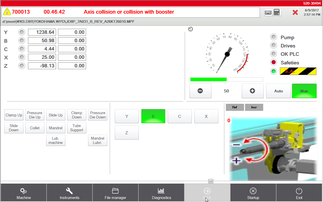Viewport: 323px width, 202px height.
Task: Toggle the Y axis indicator radio
Action: click(22, 32)
